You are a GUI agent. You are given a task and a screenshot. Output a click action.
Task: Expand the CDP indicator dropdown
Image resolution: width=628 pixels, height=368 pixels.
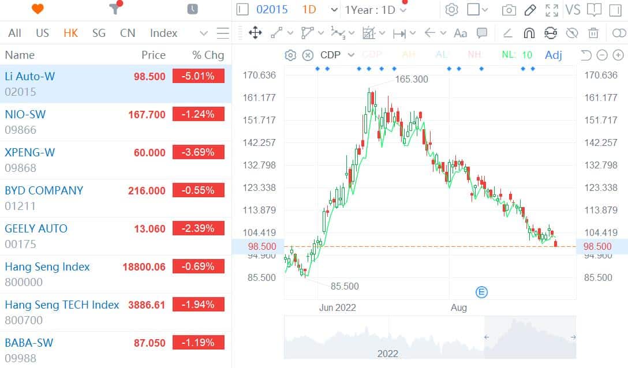click(x=352, y=55)
